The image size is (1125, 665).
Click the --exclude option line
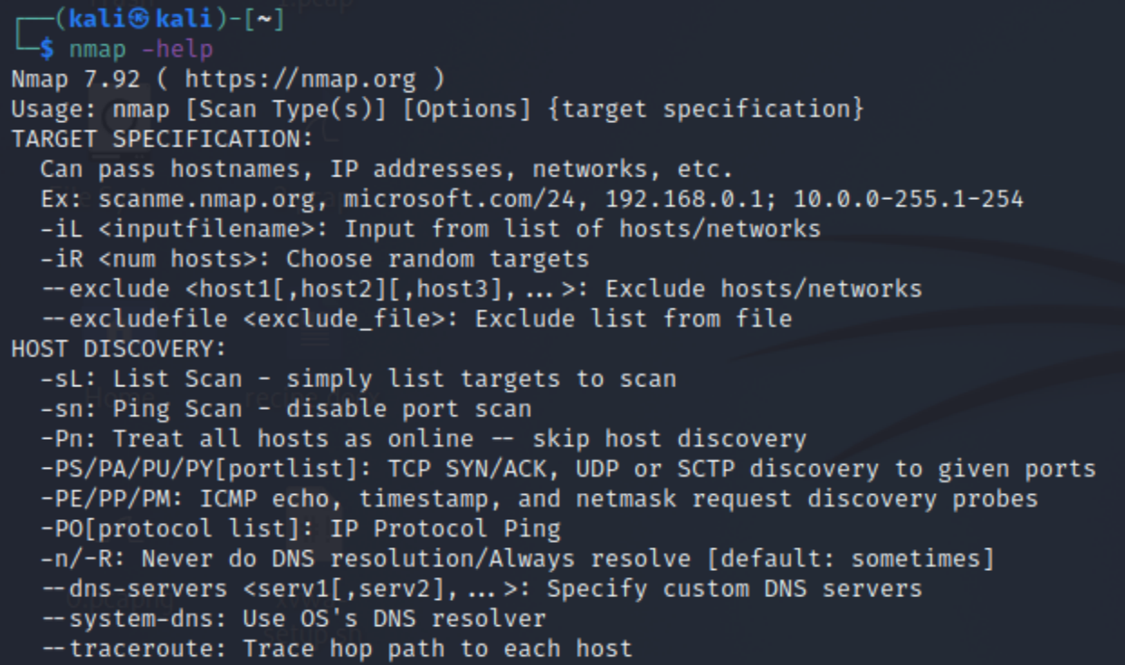click(481, 289)
